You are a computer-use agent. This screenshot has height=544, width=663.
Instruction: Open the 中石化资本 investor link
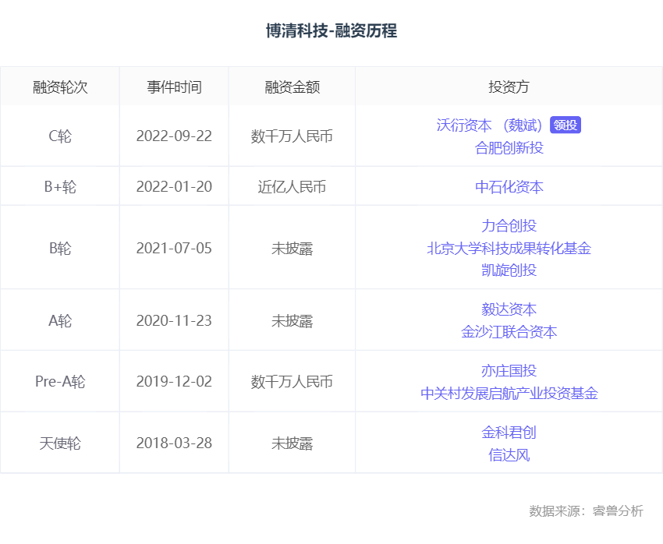509,187
